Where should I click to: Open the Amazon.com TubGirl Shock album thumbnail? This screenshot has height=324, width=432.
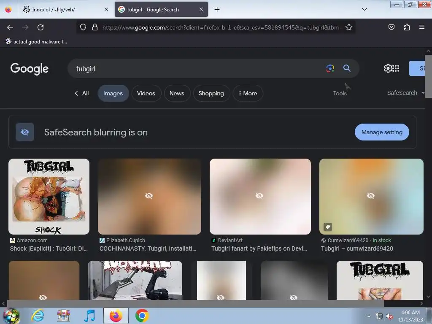(x=49, y=197)
